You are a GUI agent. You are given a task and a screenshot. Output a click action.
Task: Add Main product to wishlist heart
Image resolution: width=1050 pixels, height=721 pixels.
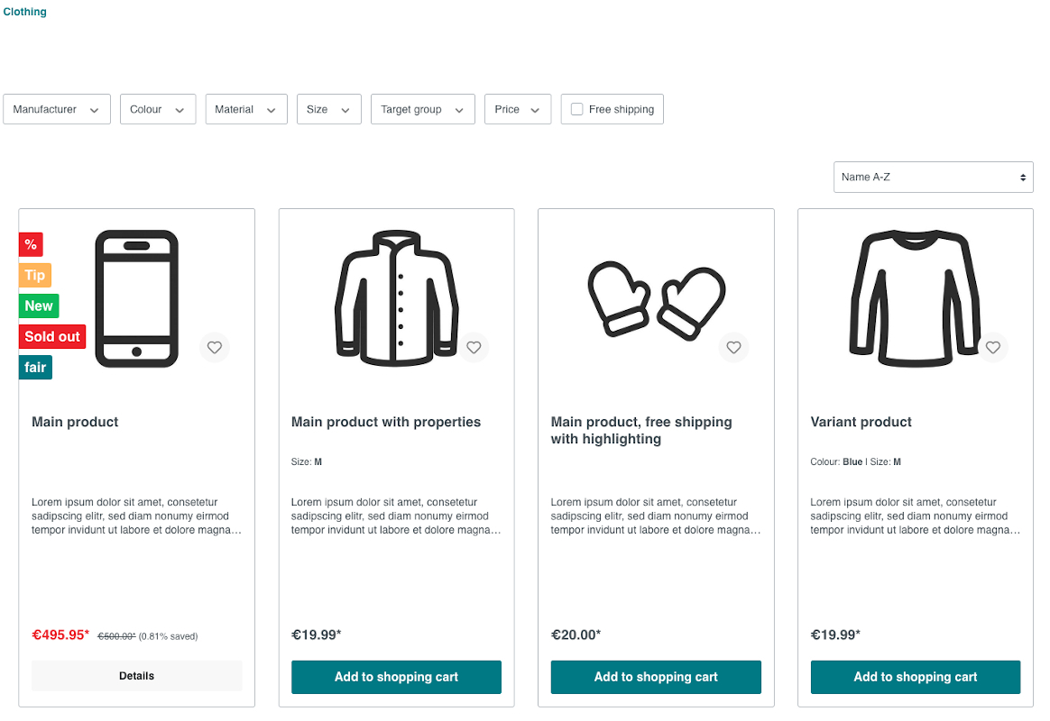215,347
